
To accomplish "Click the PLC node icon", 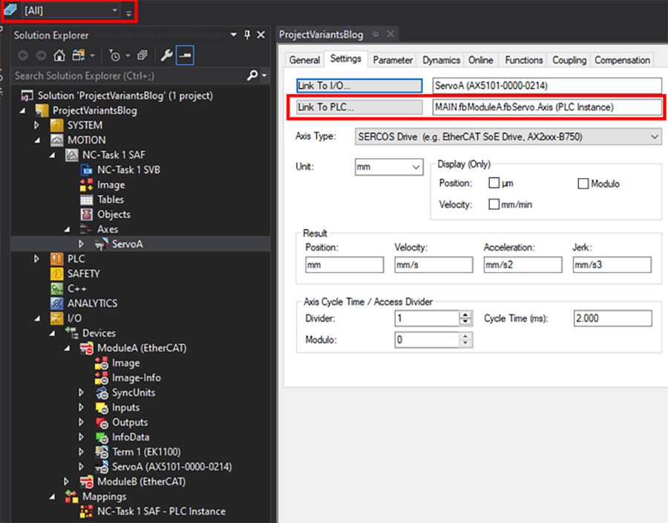I will click(x=57, y=259).
